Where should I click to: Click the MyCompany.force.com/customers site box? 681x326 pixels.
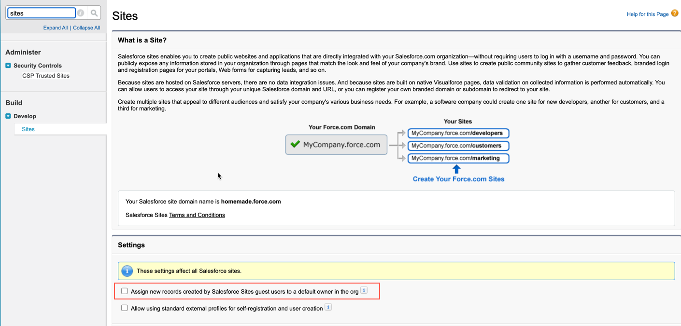(x=458, y=146)
